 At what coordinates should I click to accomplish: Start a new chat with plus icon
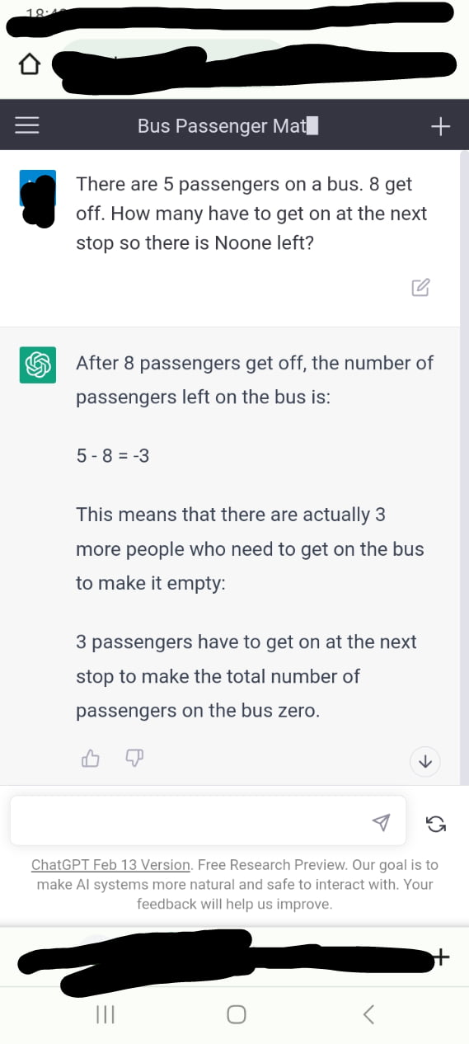click(x=441, y=126)
